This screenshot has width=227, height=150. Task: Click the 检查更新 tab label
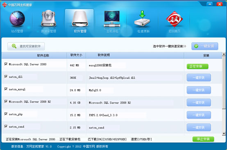[143, 31]
